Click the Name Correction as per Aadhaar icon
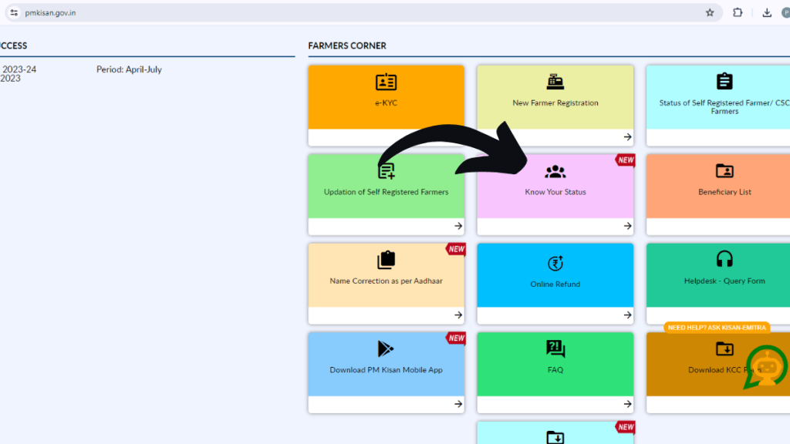The image size is (790, 444). (387, 261)
